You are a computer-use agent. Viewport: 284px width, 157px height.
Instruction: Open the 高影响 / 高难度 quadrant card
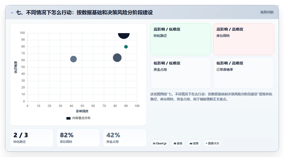click(x=244, y=39)
